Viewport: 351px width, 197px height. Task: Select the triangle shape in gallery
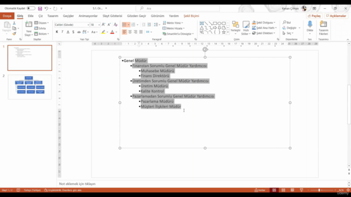coord(202,28)
